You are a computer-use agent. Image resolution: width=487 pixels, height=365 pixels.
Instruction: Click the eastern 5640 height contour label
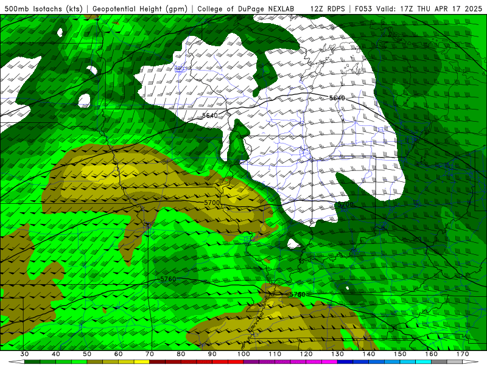tap(337, 98)
